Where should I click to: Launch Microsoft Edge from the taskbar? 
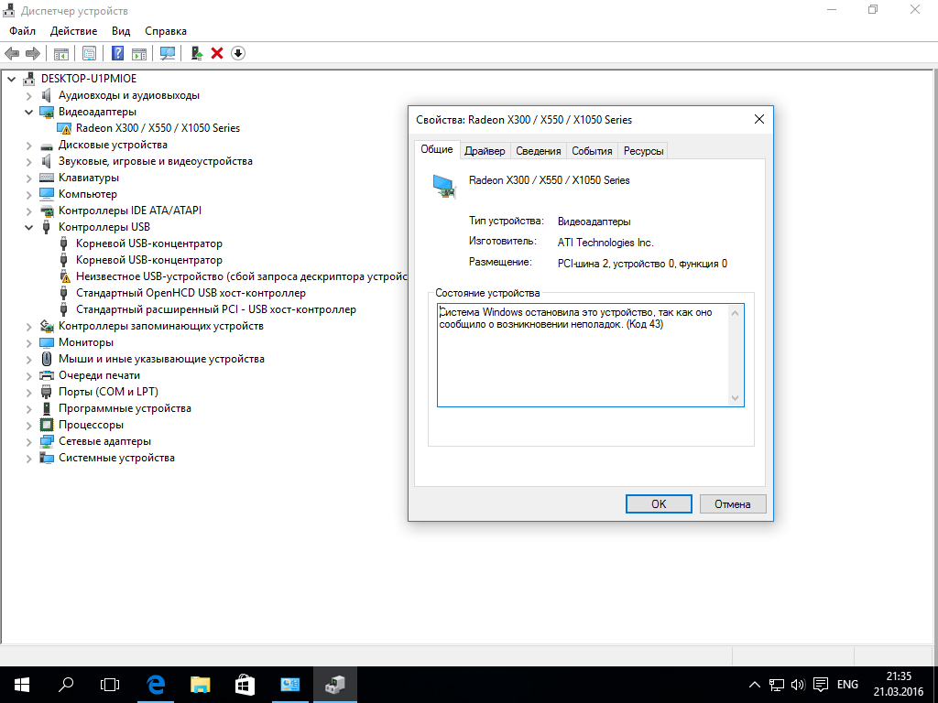(x=156, y=685)
